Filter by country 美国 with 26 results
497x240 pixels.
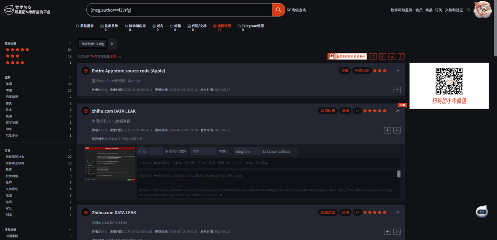(38, 84)
